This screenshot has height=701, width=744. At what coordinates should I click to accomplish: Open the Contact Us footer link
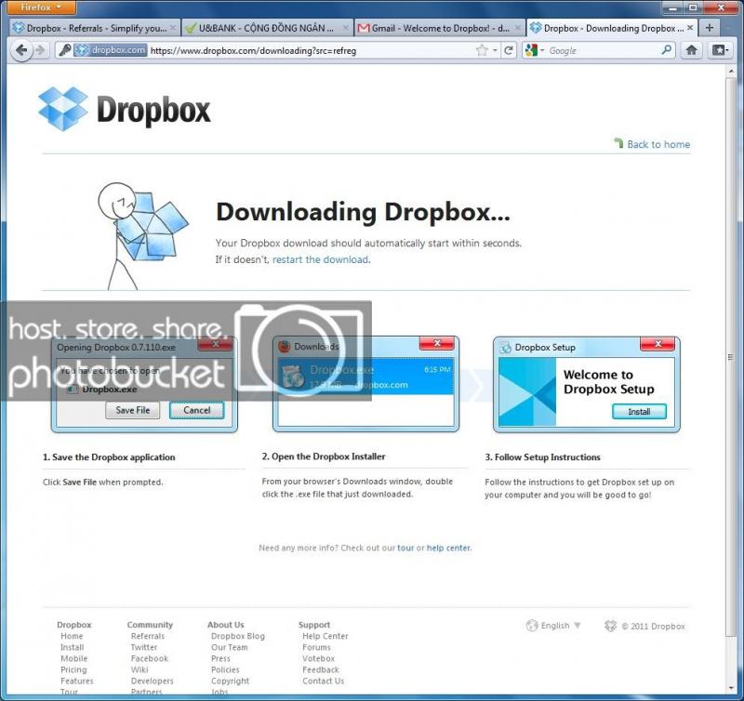323,681
